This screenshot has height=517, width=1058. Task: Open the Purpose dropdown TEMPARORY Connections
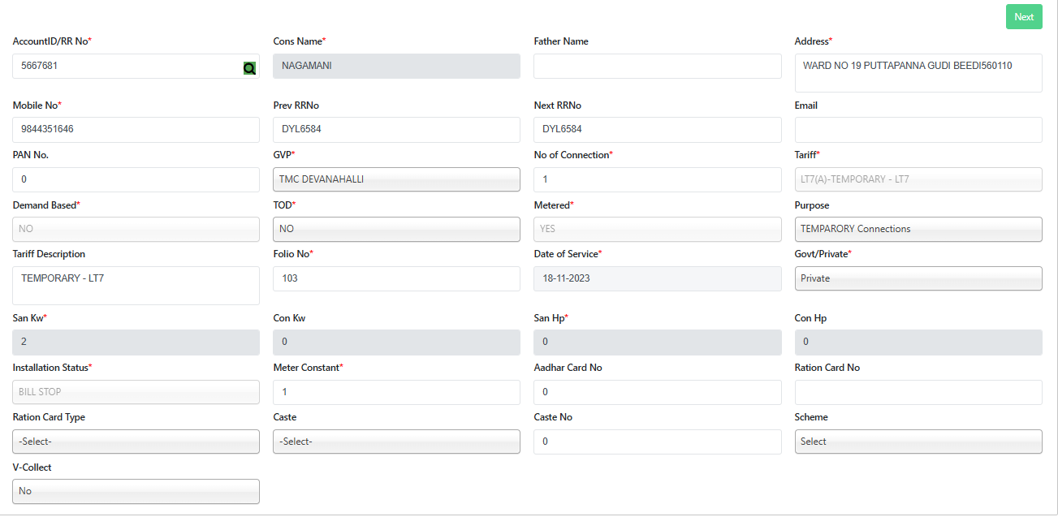(918, 229)
